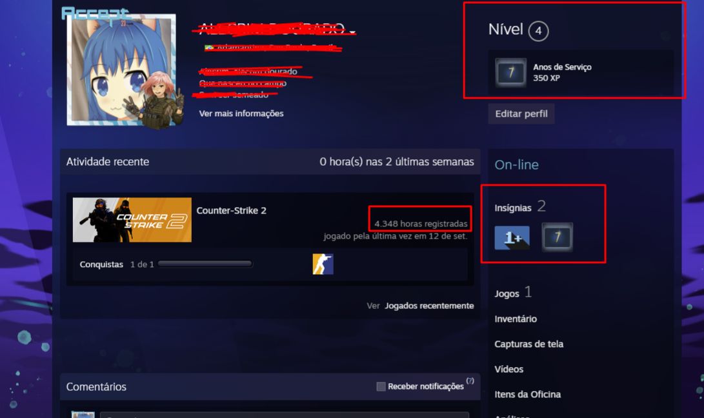This screenshot has height=418, width=704.
Task: Open the Inventário page
Action: click(516, 319)
